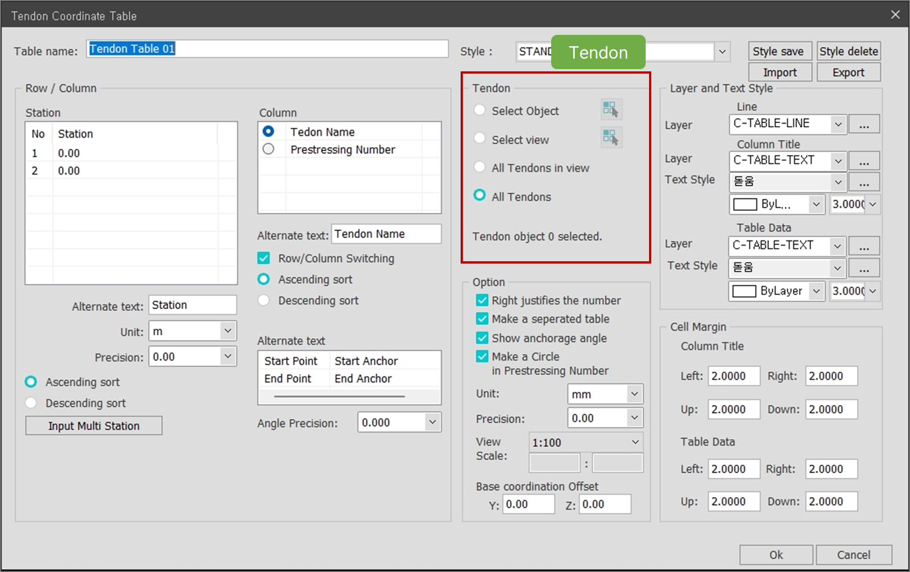
Task: Open Line Layer C-TABLE-LINE dropdown
Action: (x=838, y=124)
